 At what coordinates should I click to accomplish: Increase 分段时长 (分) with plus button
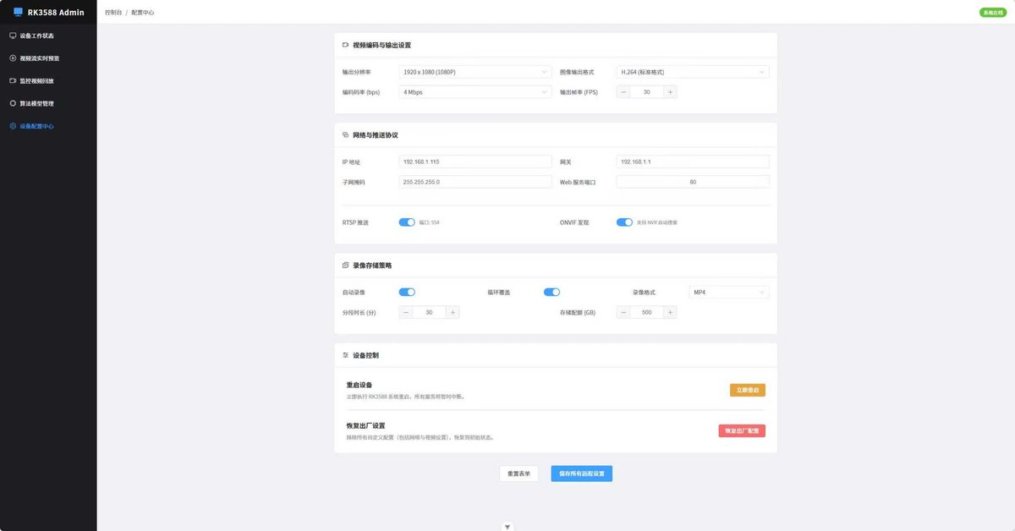pyautogui.click(x=453, y=312)
